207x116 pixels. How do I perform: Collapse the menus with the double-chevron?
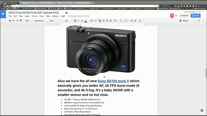pyautogui.click(x=199, y=21)
